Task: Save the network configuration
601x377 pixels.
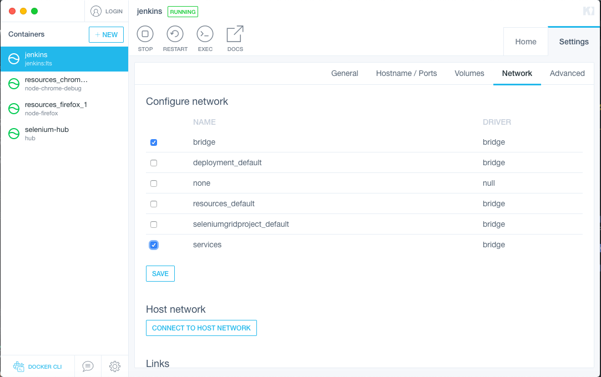Action: pos(160,273)
